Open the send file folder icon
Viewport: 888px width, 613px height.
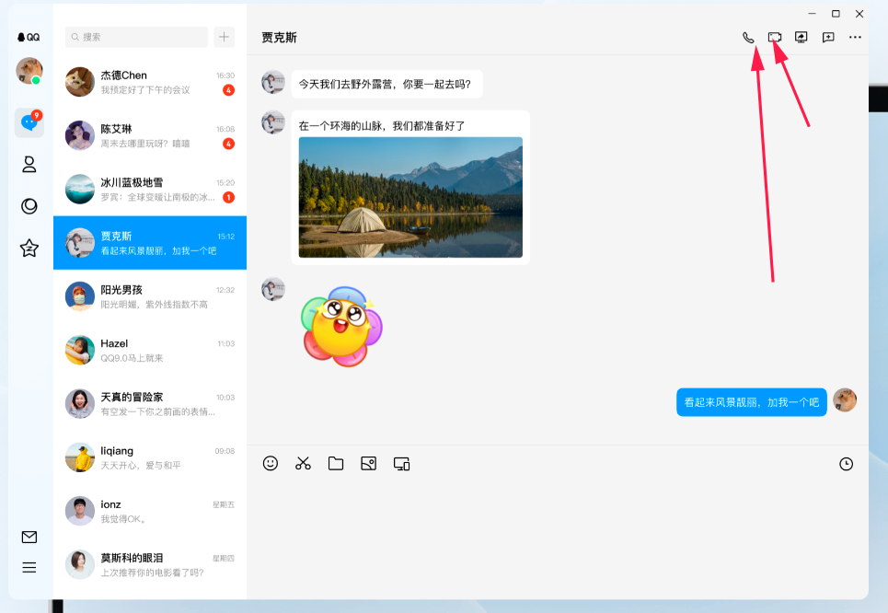coord(335,463)
